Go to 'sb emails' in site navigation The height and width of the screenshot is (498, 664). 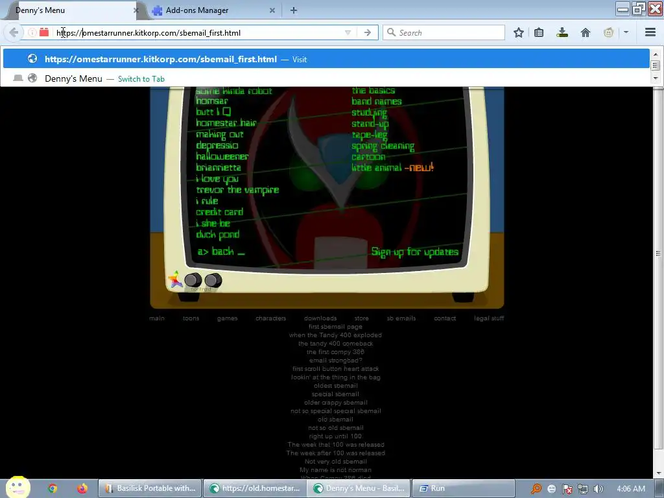pos(401,318)
